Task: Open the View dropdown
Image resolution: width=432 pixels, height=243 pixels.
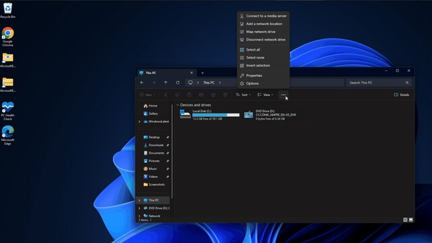Action: pyautogui.click(x=265, y=94)
